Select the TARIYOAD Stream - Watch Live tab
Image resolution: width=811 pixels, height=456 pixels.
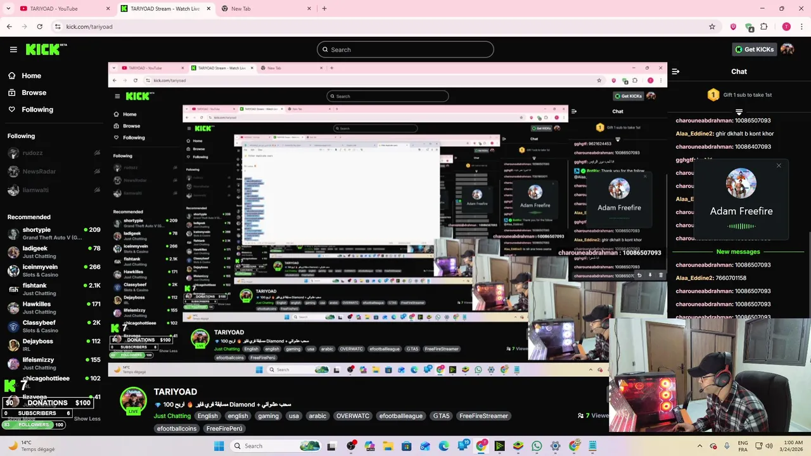[165, 8]
